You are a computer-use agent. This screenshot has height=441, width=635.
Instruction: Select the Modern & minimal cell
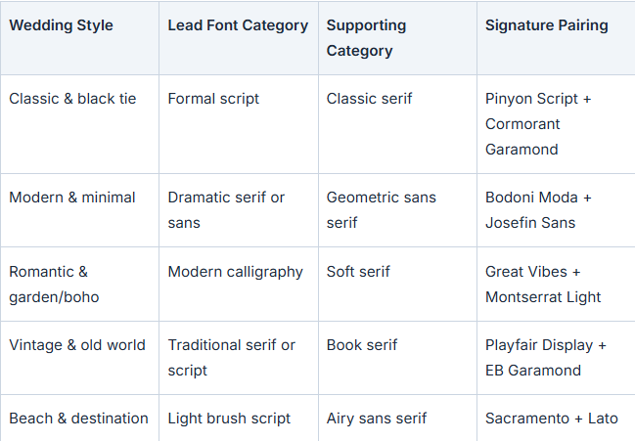(80, 210)
